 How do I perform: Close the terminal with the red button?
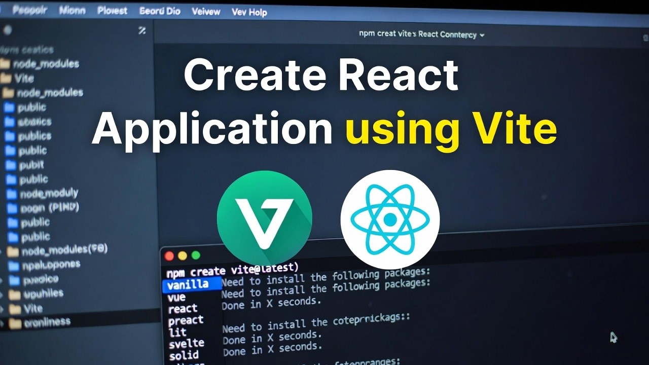click(x=169, y=256)
